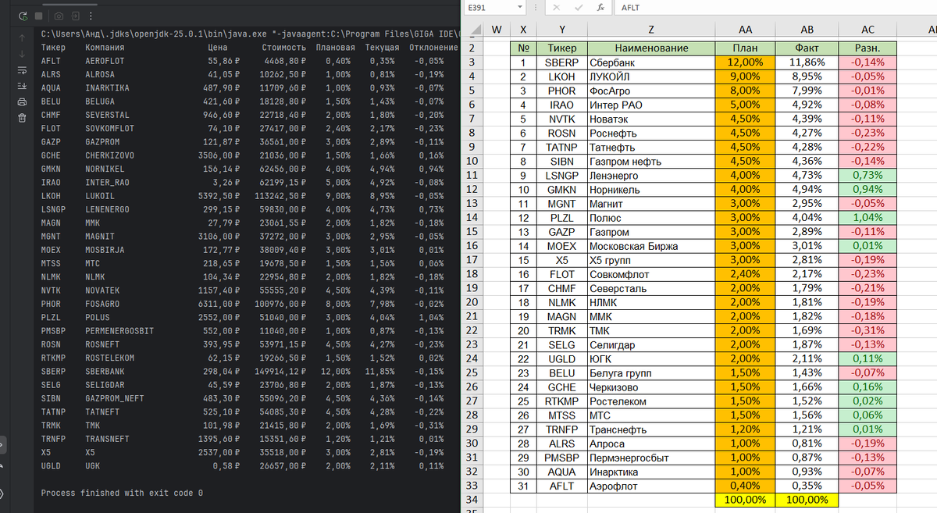Select column X header
937x513 pixels.
[x=523, y=30]
